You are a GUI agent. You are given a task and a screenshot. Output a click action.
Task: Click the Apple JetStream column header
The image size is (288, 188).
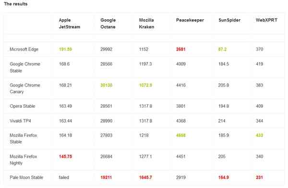pyautogui.click(x=70, y=24)
